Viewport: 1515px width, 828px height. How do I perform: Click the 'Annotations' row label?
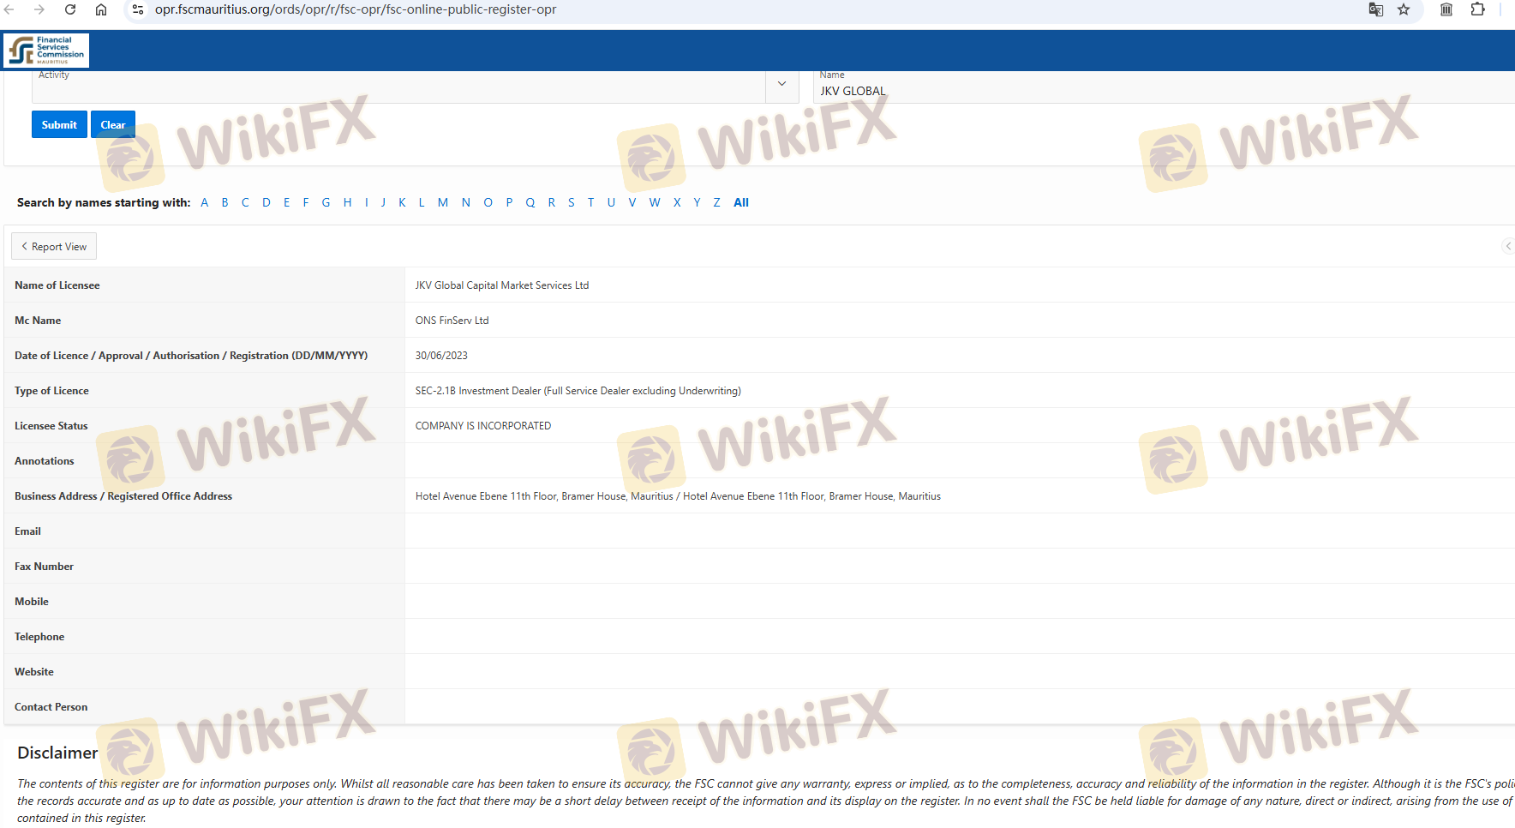point(45,461)
